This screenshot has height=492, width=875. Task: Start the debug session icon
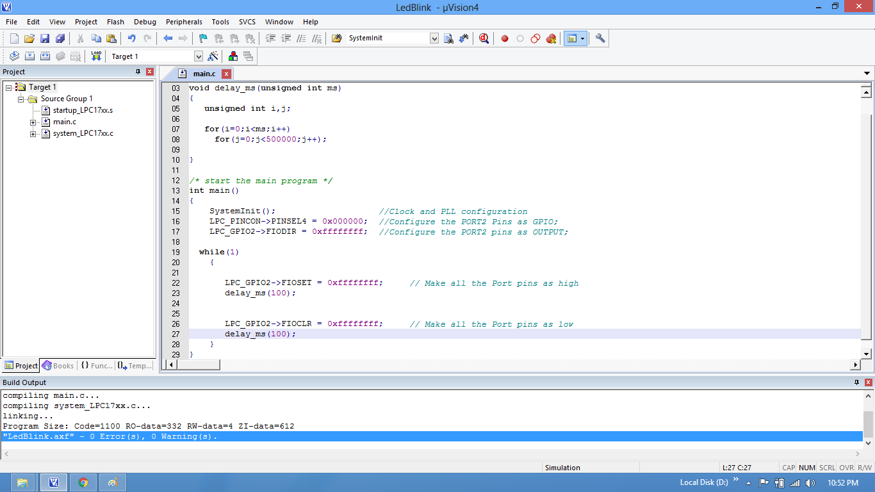click(x=484, y=38)
